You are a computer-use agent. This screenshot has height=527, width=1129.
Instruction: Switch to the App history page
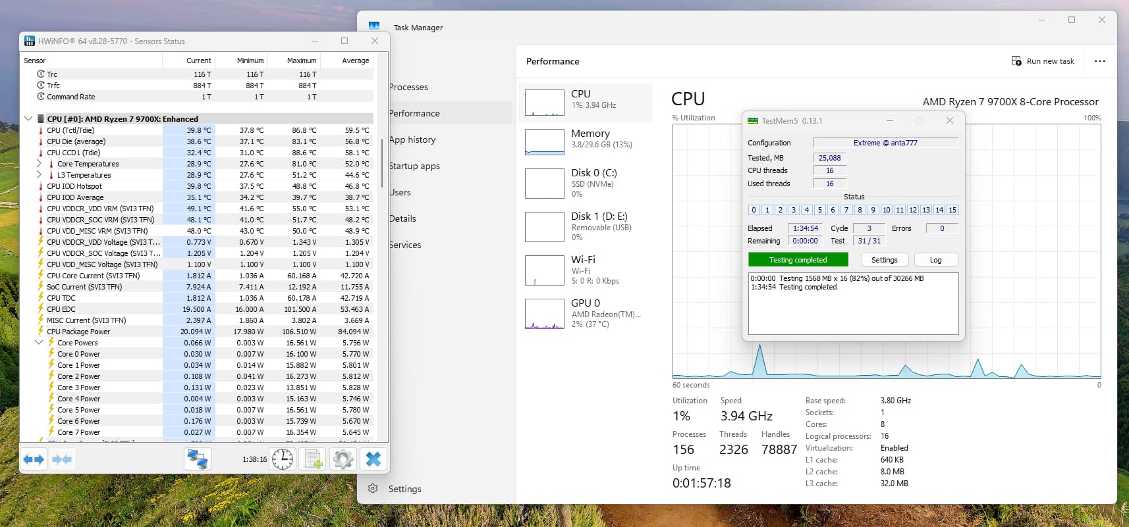pyautogui.click(x=412, y=139)
